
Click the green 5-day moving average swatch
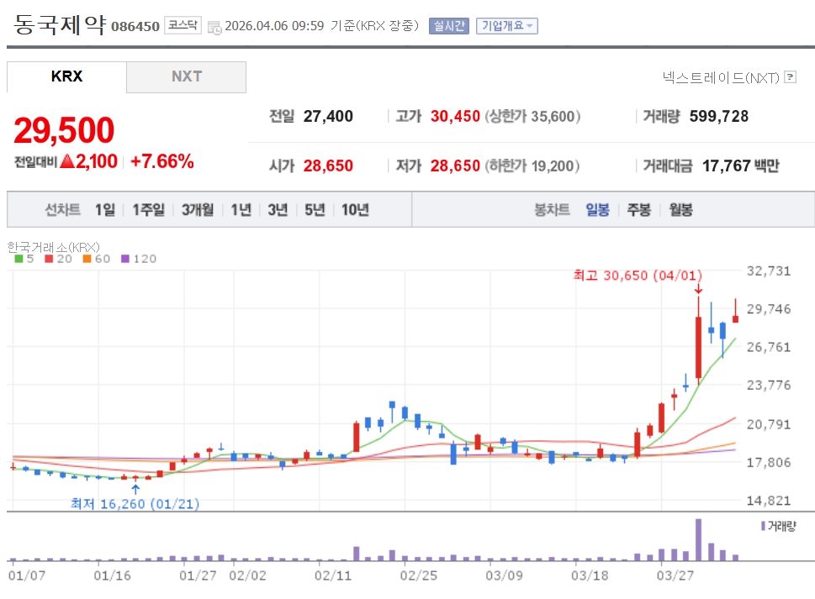[x=19, y=260]
